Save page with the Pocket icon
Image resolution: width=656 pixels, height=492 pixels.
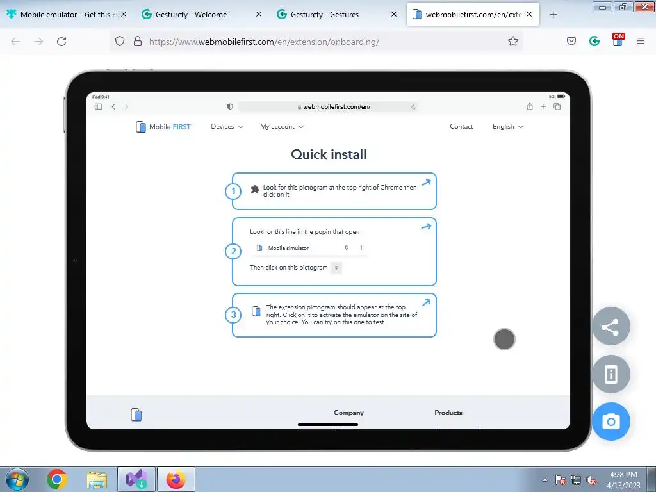click(571, 41)
